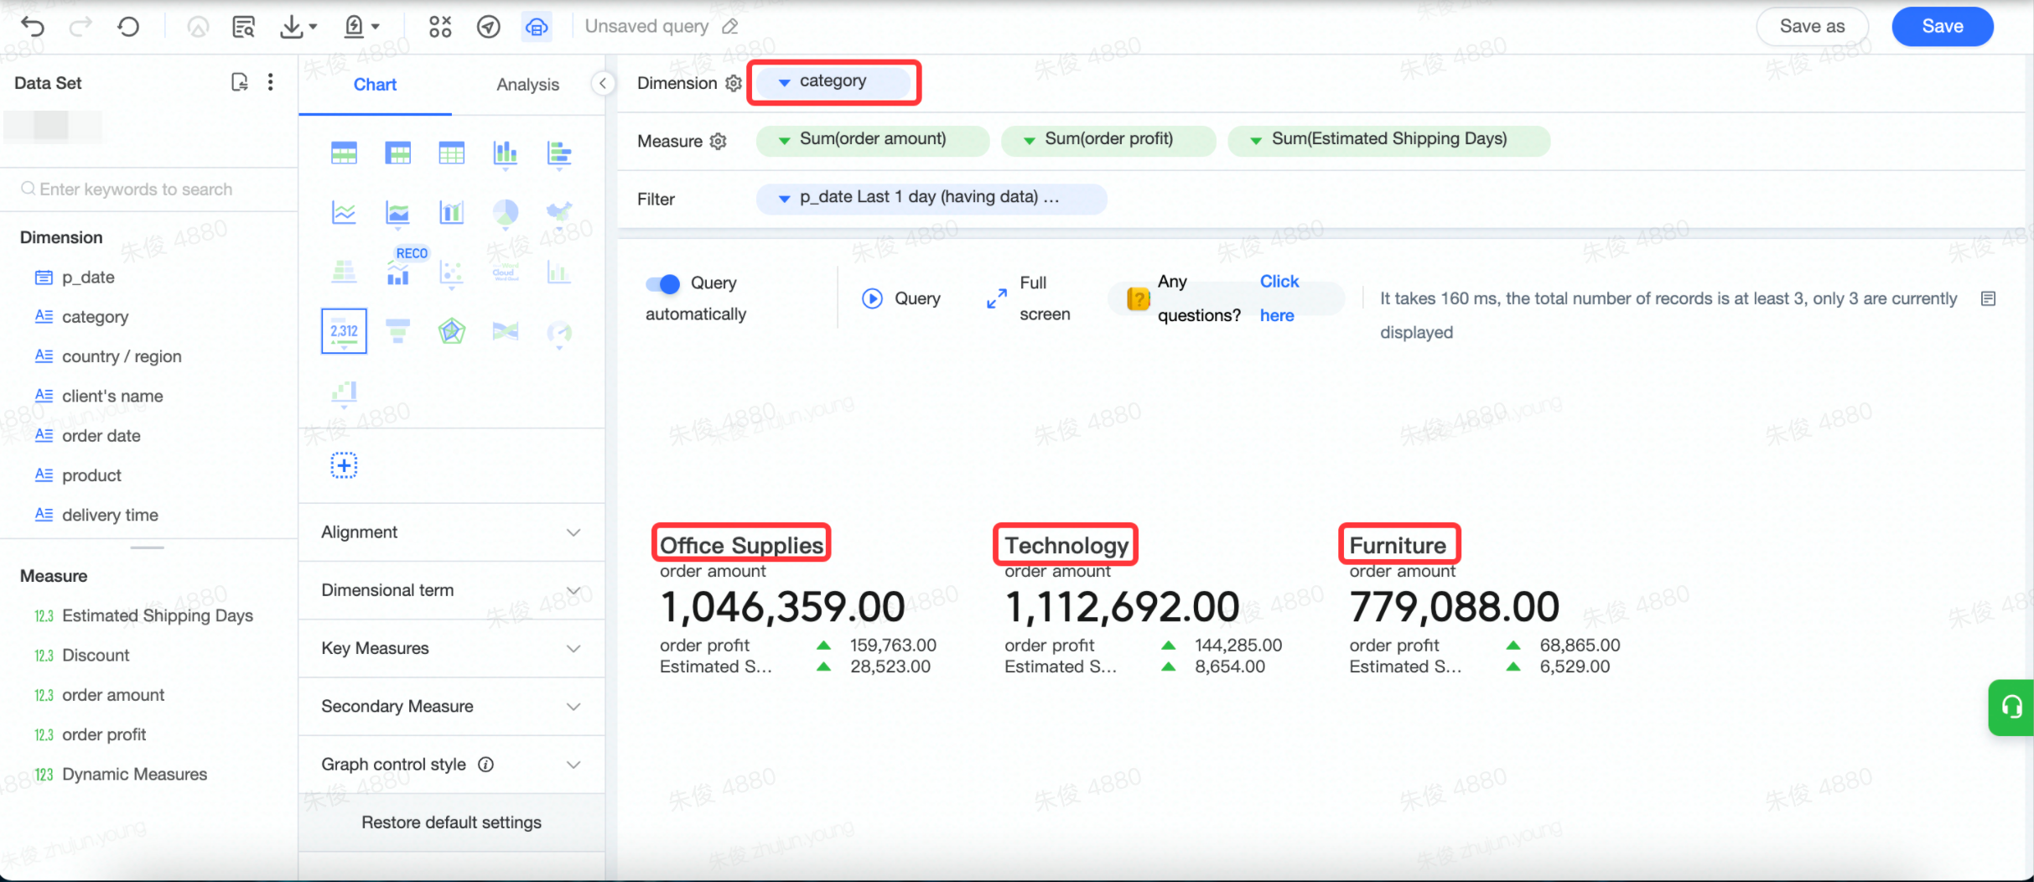Select the plain grid table chart icon
The image size is (2034, 882).
click(451, 153)
